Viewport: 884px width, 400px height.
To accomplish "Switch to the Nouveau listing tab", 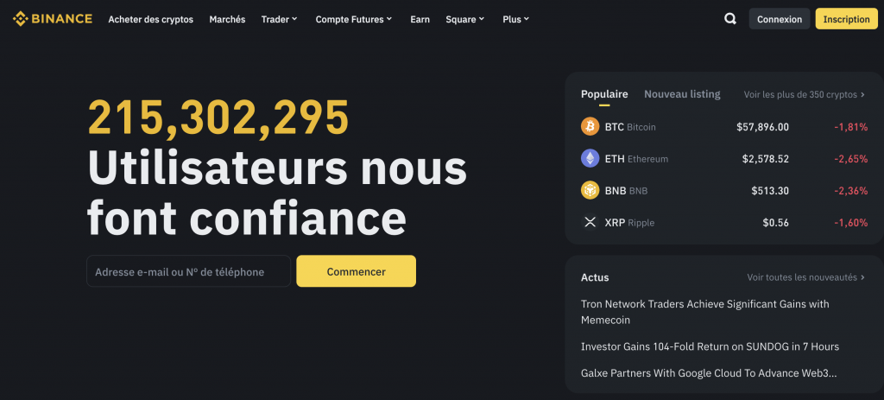I will click(x=682, y=94).
